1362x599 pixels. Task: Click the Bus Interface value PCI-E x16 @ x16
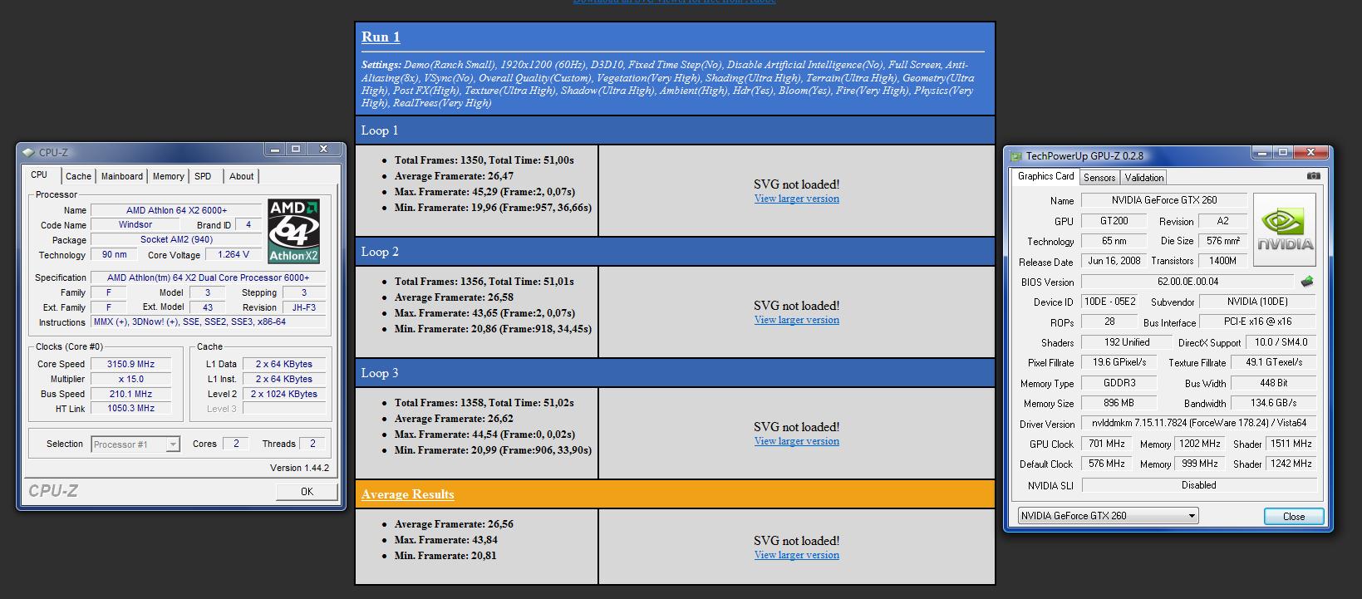1258,322
